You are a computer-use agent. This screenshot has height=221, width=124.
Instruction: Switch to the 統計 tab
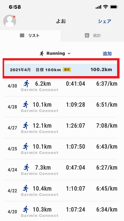(x=92, y=36)
